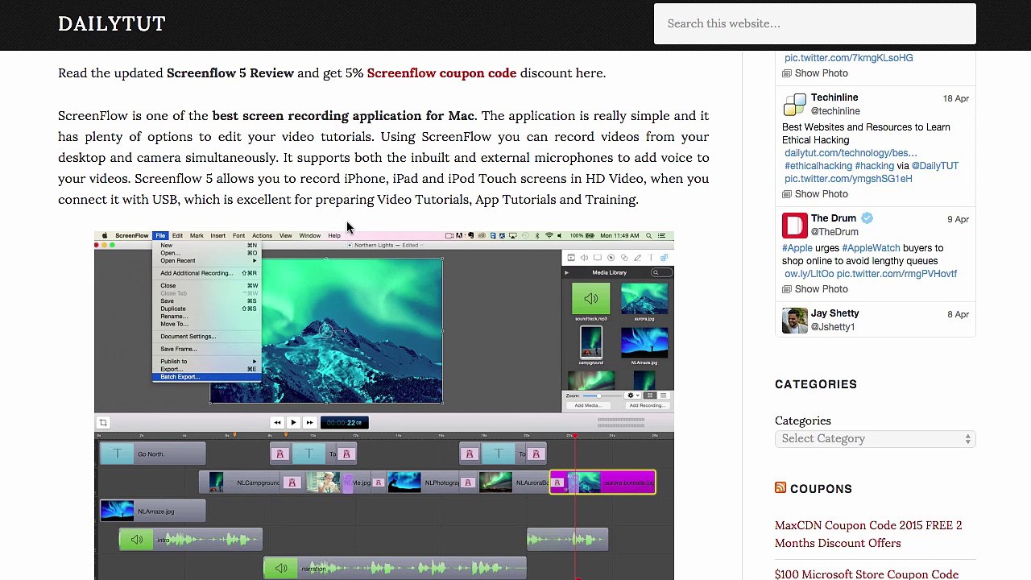The height and width of the screenshot is (580, 1031).
Task: Select the Media Library tab icon in inspector
Action: [664, 258]
